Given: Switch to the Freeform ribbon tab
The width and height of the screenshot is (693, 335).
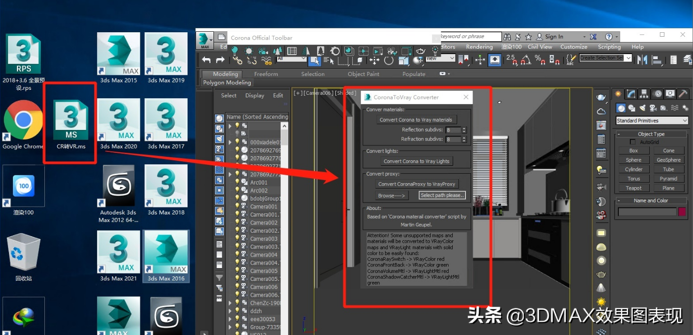Looking at the screenshot, I should point(266,74).
